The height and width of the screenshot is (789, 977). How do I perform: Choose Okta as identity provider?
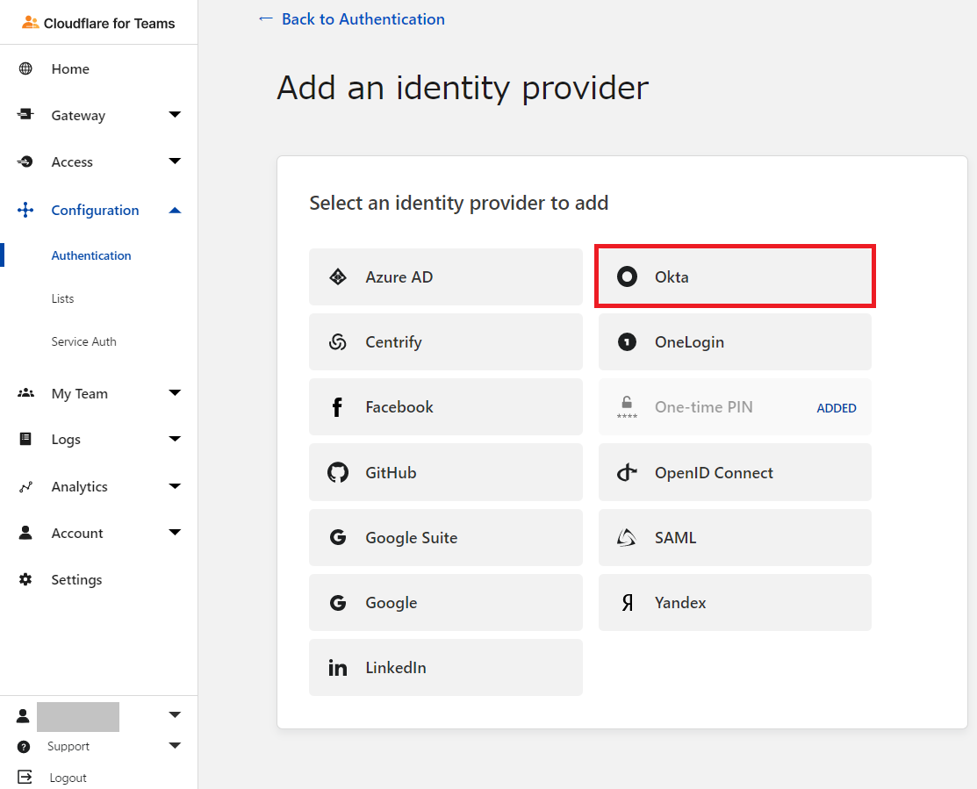735,276
